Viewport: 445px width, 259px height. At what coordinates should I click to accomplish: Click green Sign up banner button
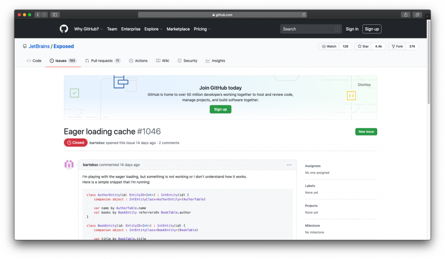point(220,109)
